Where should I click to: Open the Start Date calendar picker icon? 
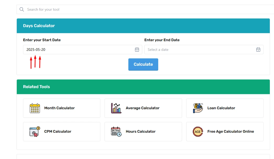coord(137,50)
